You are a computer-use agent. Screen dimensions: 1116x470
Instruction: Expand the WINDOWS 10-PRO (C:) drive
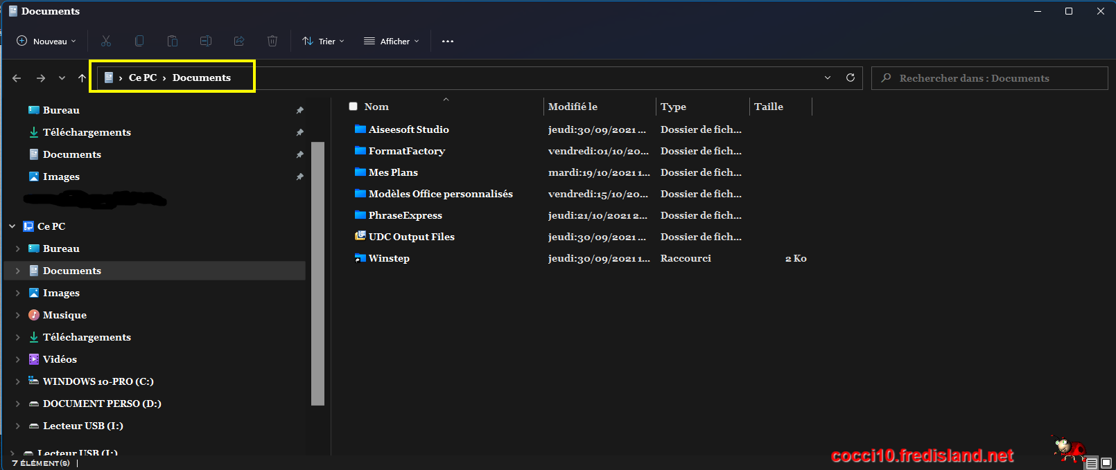point(17,381)
